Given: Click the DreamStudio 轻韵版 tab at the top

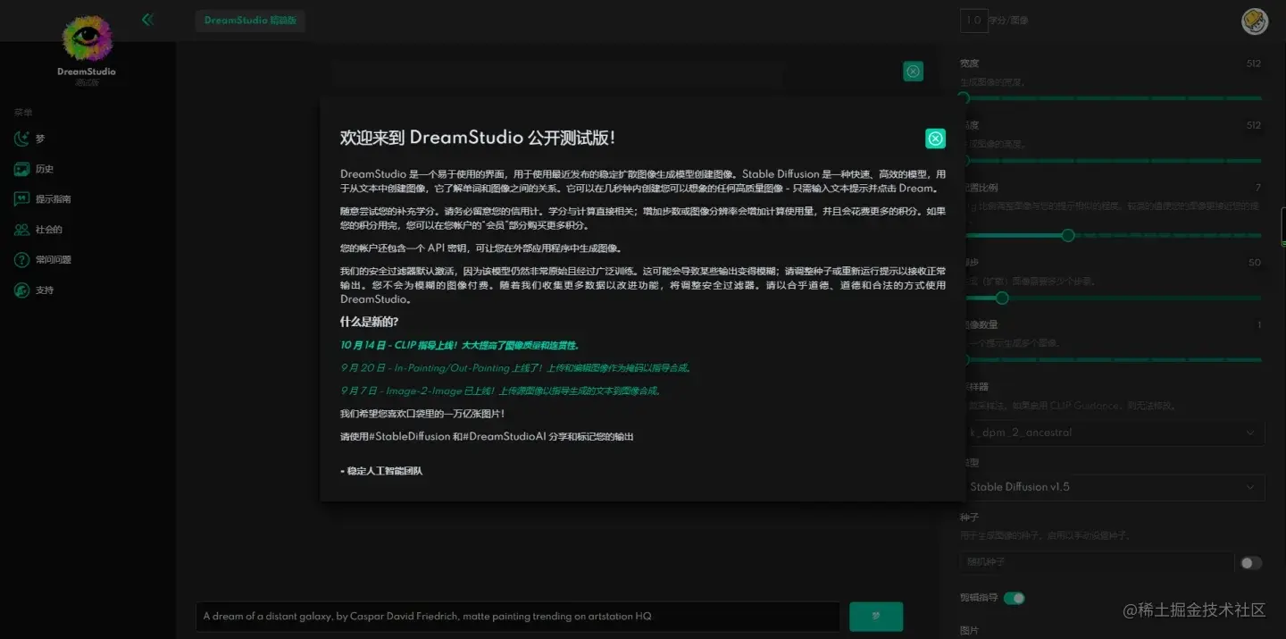Looking at the screenshot, I should 250,20.
